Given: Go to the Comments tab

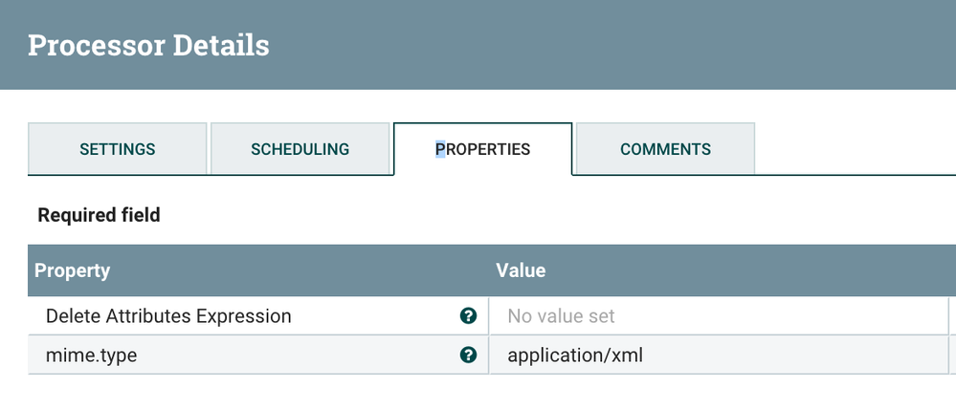Looking at the screenshot, I should (x=665, y=149).
